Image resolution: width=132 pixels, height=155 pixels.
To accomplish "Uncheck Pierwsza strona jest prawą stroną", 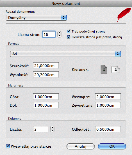I will click(69, 37).
